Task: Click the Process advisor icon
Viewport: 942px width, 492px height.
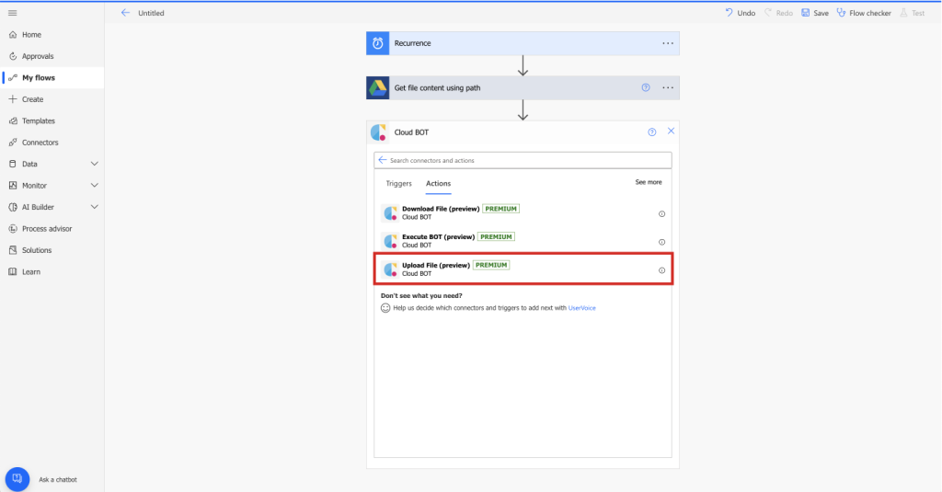Action: (x=13, y=229)
